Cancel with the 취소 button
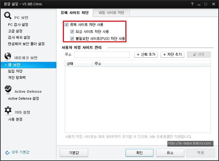This screenshot has width=219, height=161. (x=170, y=153)
